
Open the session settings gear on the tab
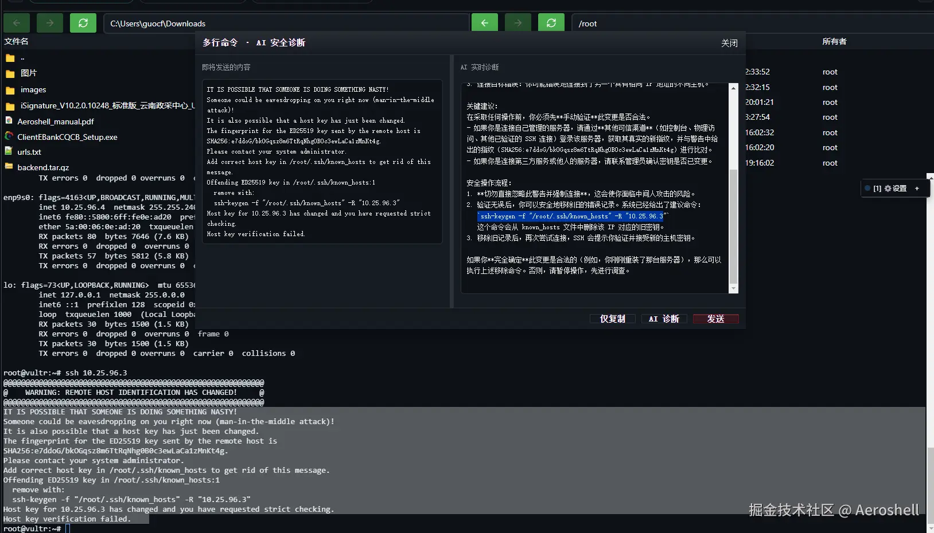click(x=888, y=188)
